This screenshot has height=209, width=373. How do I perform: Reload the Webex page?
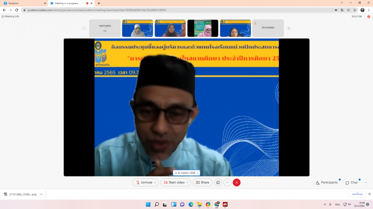(16, 10)
